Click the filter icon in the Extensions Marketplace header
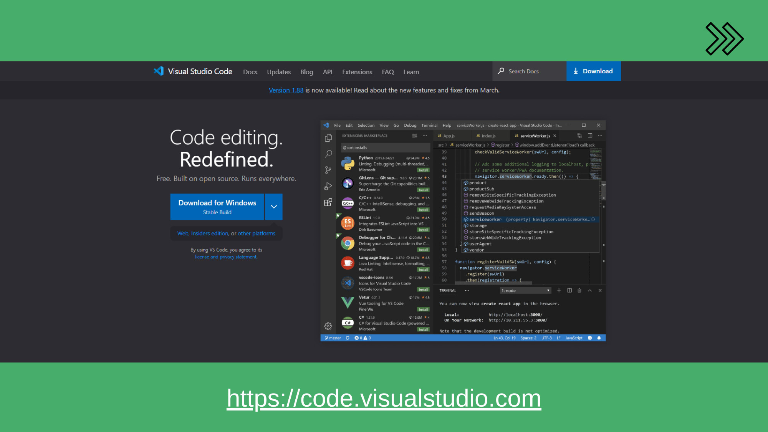768x432 pixels. [x=414, y=136]
